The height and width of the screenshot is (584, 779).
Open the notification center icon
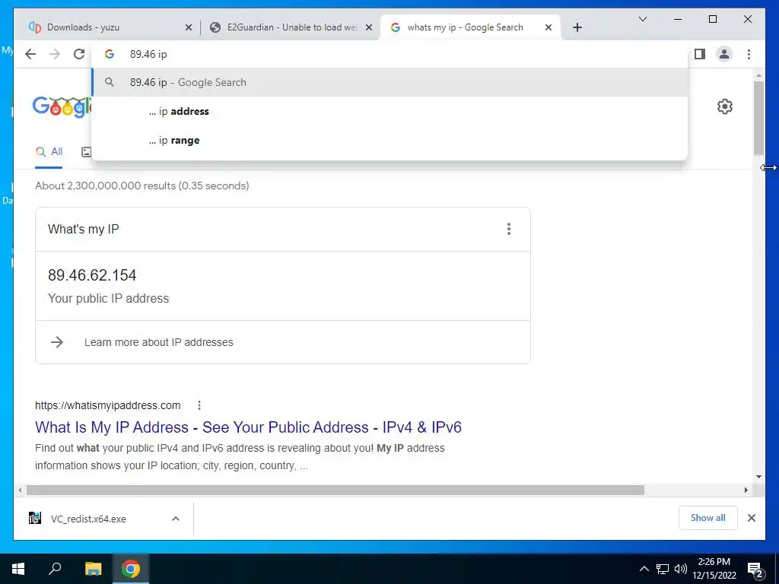click(755, 570)
